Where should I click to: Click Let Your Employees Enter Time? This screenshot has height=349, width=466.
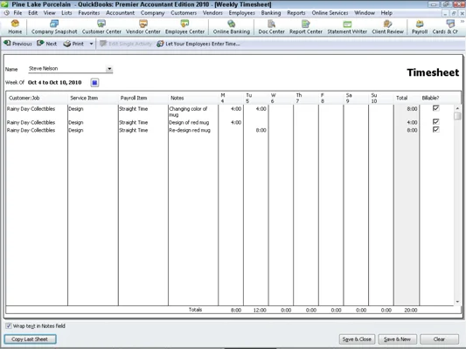[x=198, y=44]
